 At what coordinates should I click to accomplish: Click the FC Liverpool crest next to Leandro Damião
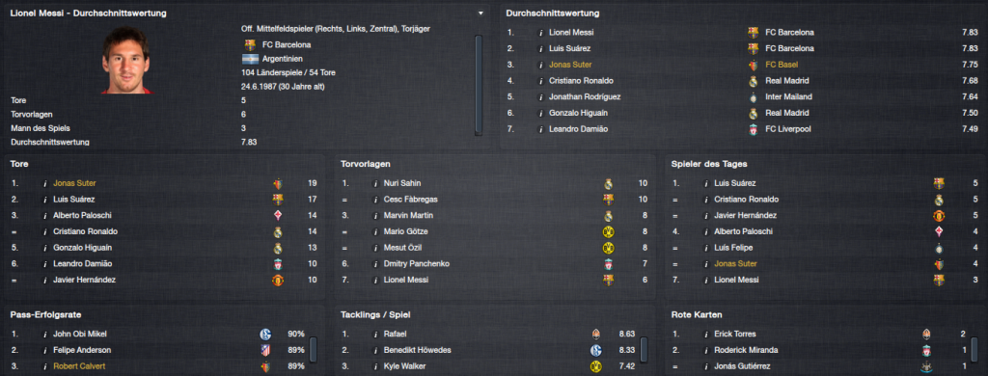753,129
